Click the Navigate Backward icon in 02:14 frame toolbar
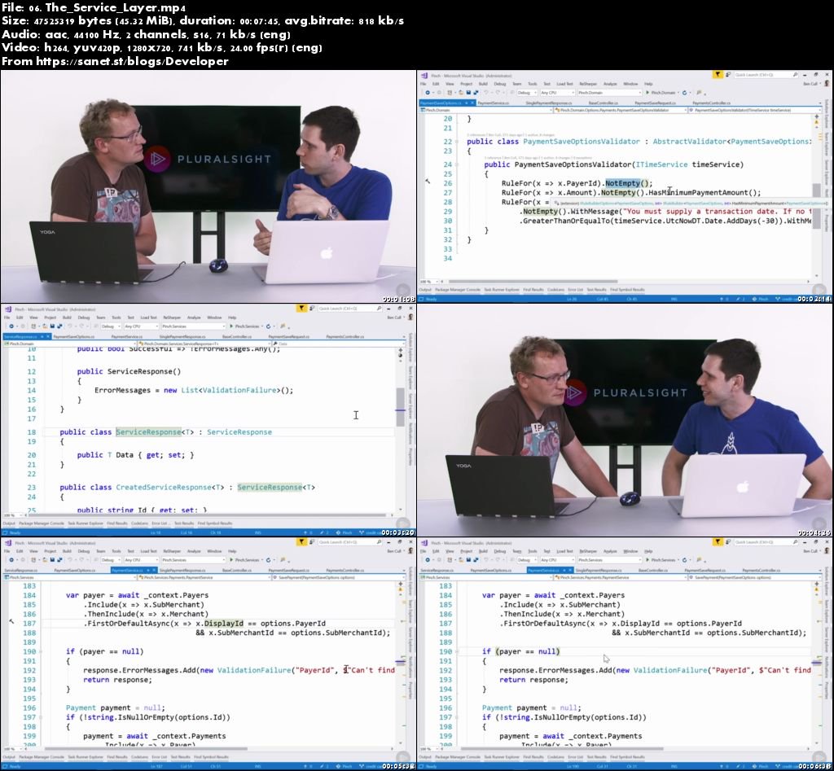 tap(427, 93)
